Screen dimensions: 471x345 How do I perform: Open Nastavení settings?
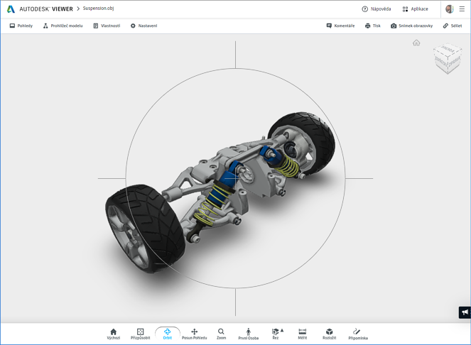point(144,26)
